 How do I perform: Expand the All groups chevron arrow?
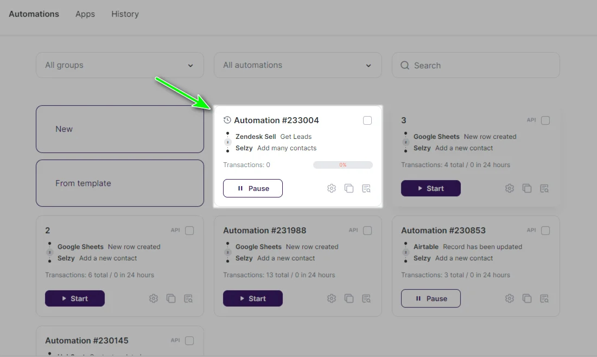coord(190,65)
